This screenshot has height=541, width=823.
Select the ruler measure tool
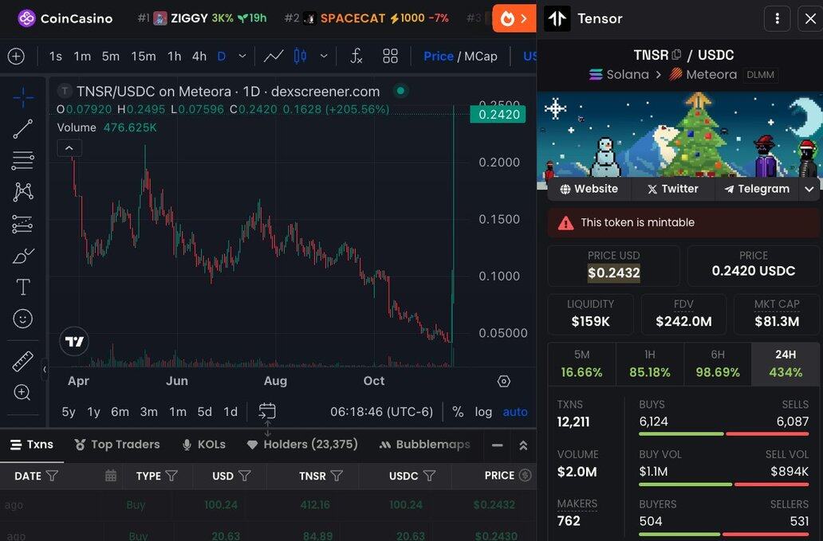(23, 361)
